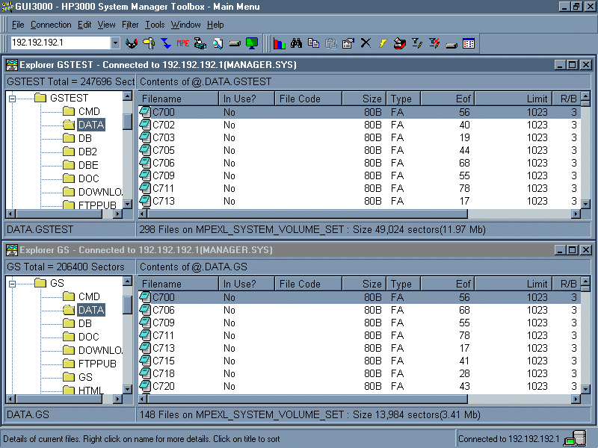Collapse the GS account tree node
598x448 pixels.
[x=13, y=284]
